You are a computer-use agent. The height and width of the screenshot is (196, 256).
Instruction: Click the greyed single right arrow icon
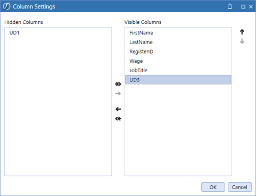(118, 93)
